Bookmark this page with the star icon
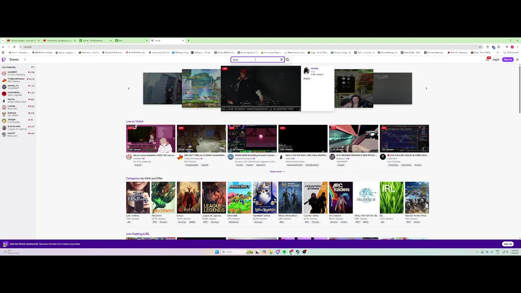 (x=480, y=47)
